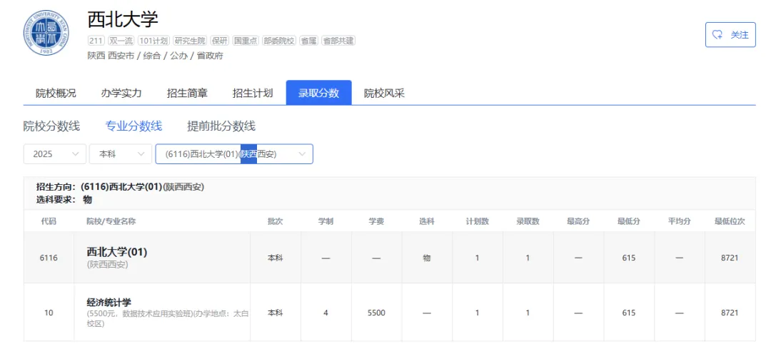Click the 经济统计学 major name

[109, 303]
